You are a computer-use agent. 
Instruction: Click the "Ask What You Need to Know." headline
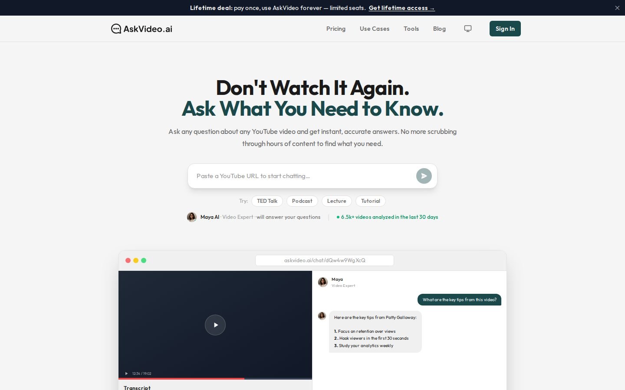tap(312, 109)
